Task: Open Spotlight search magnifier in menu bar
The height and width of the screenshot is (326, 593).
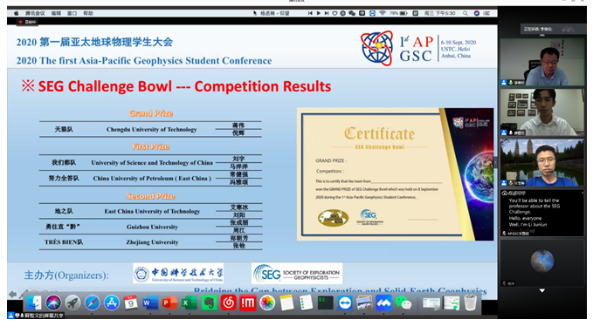Action: (x=465, y=13)
